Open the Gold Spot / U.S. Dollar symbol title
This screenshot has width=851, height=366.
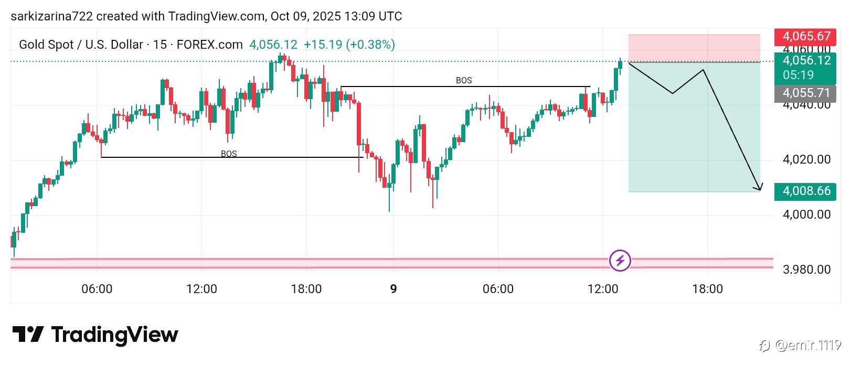(81, 45)
